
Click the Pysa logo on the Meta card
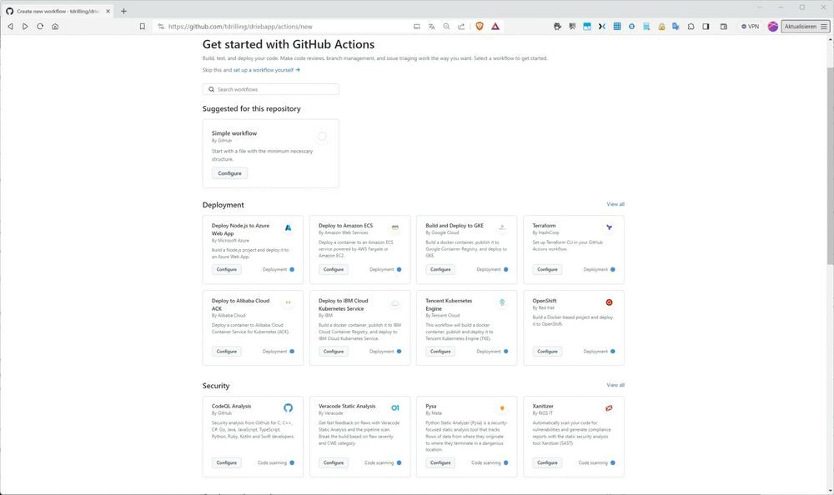(501, 407)
